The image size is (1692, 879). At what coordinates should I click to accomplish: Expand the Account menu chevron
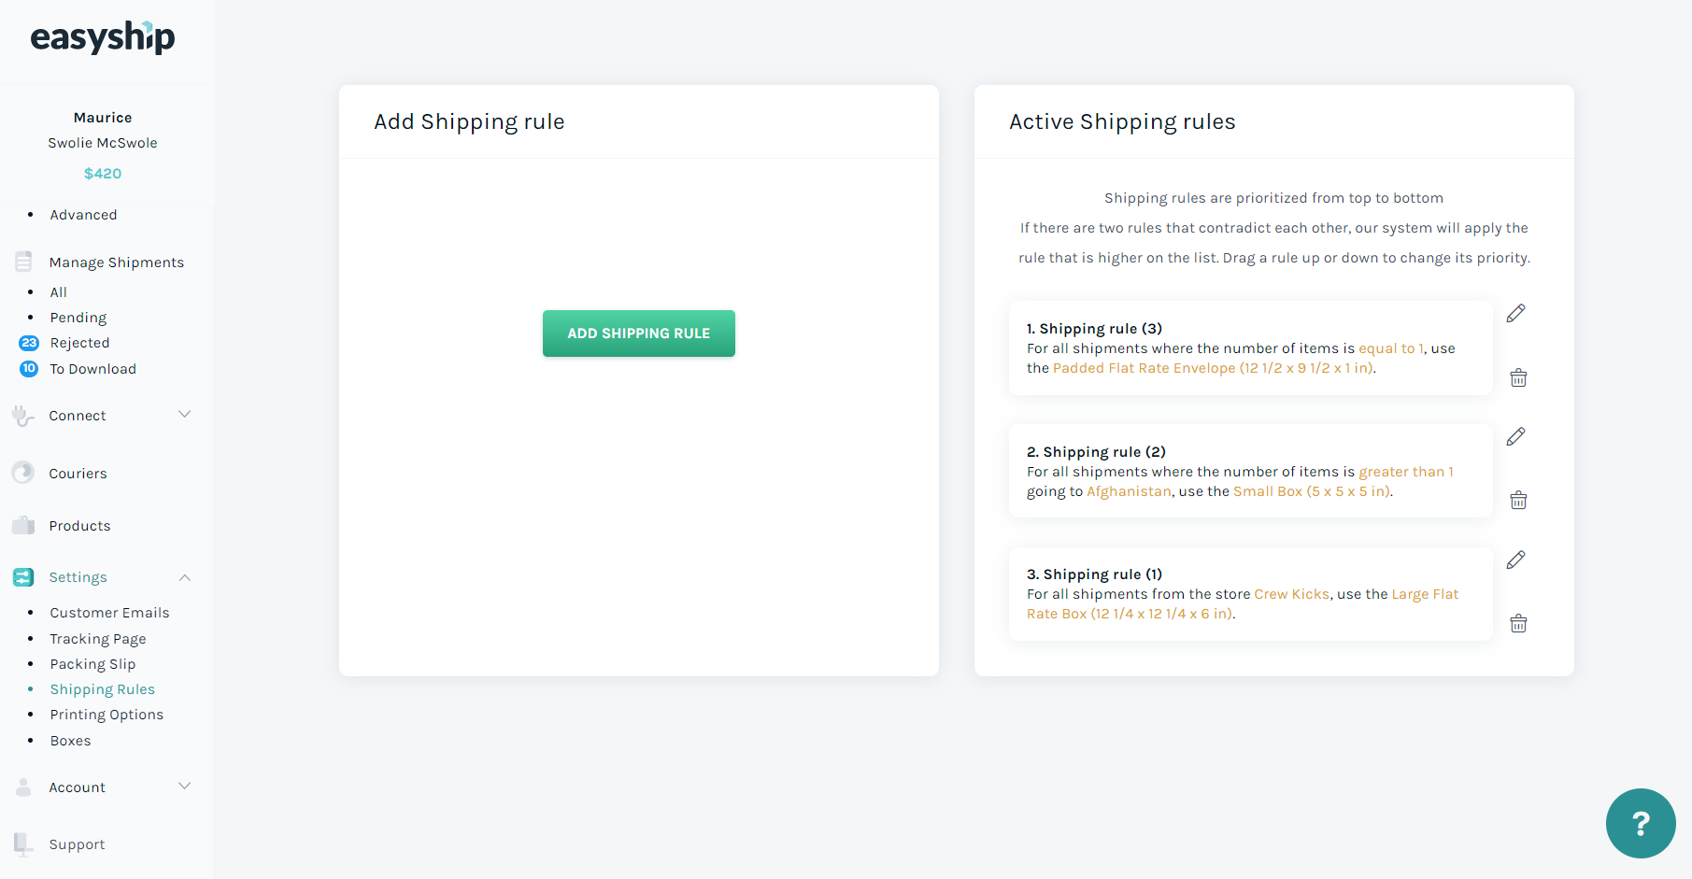tap(185, 786)
